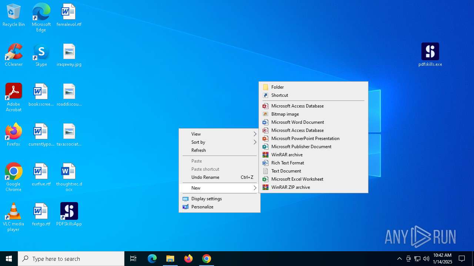The height and width of the screenshot is (266, 474).
Task: Select the PDFSkillsApp desktop shortcut
Action: pos(69,215)
